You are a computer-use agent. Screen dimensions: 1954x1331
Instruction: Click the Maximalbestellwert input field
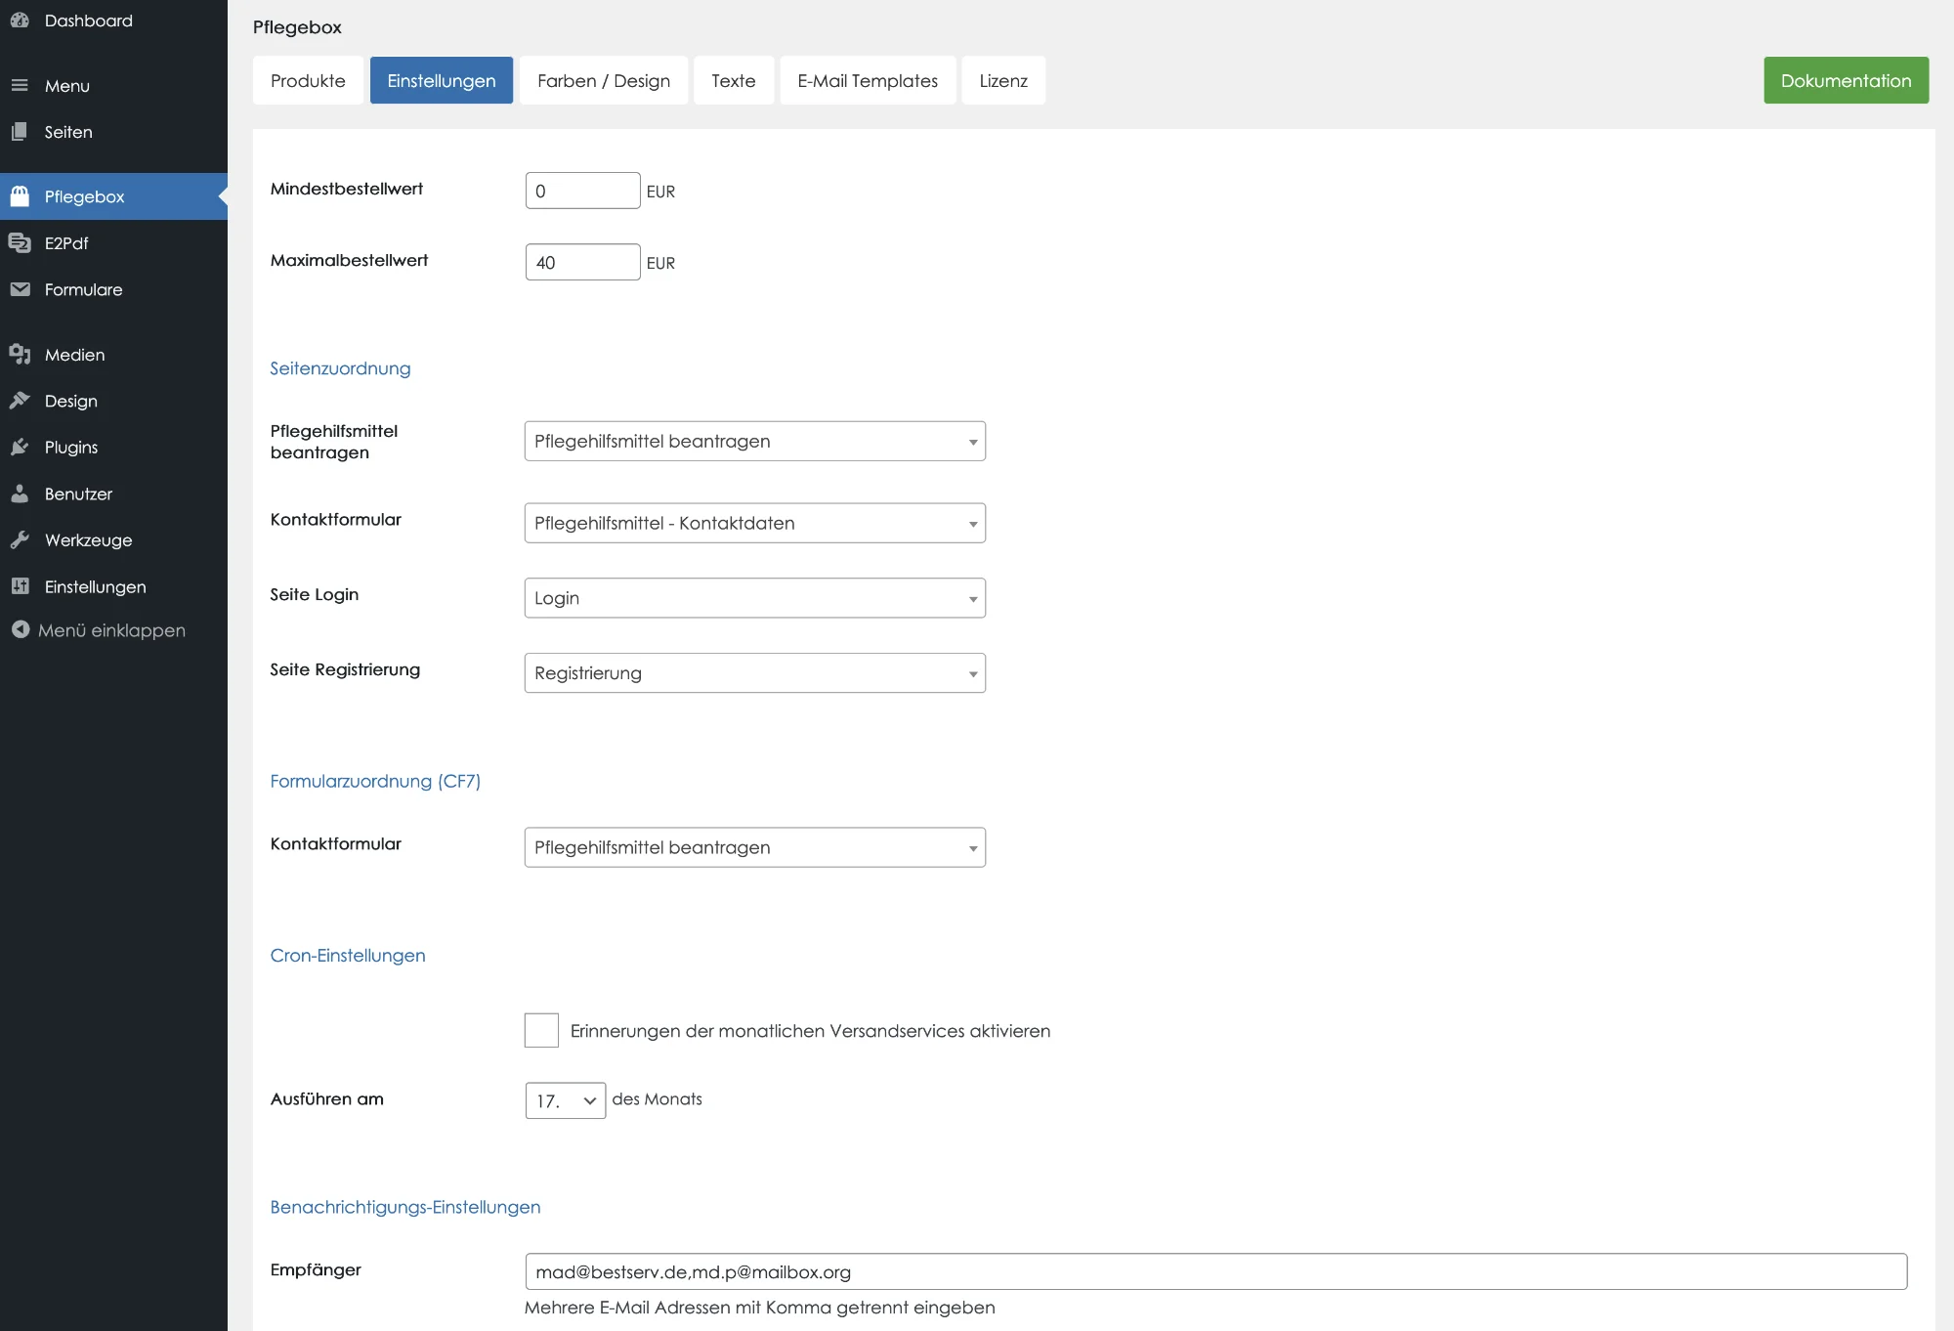click(x=582, y=262)
